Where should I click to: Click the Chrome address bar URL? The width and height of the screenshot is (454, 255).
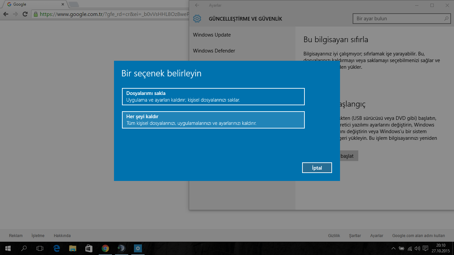tap(114, 14)
